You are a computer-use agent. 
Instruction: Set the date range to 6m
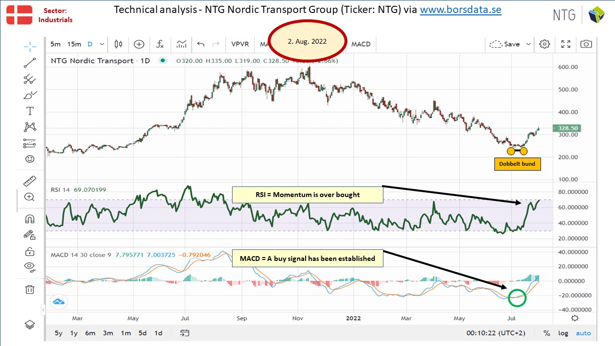[x=90, y=333]
